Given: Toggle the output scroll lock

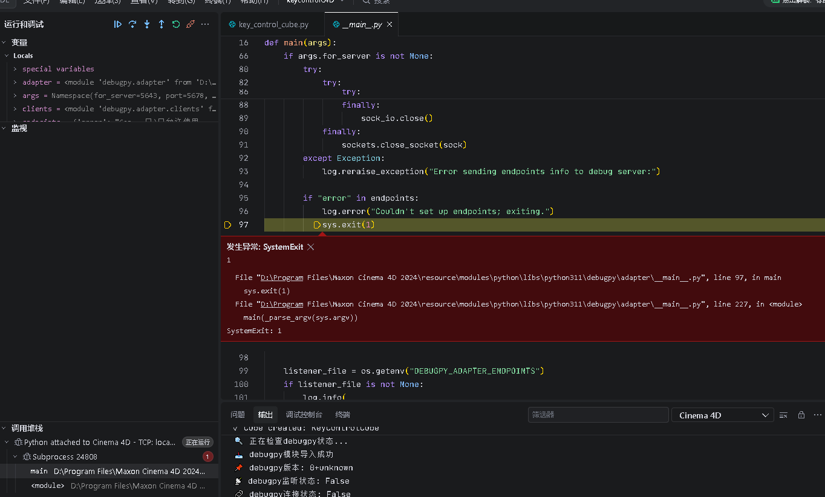Looking at the screenshot, I should 801,415.
